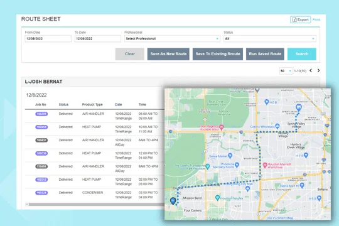Click HEAT PUMP in the 10:00 AM row

coord(92,127)
